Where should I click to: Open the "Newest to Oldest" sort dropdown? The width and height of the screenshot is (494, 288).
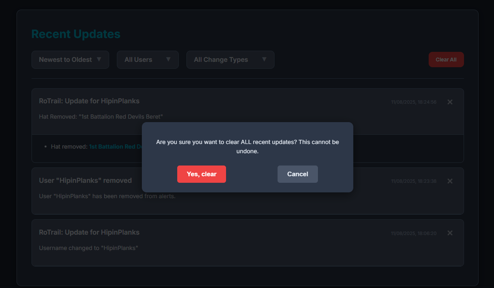click(70, 60)
